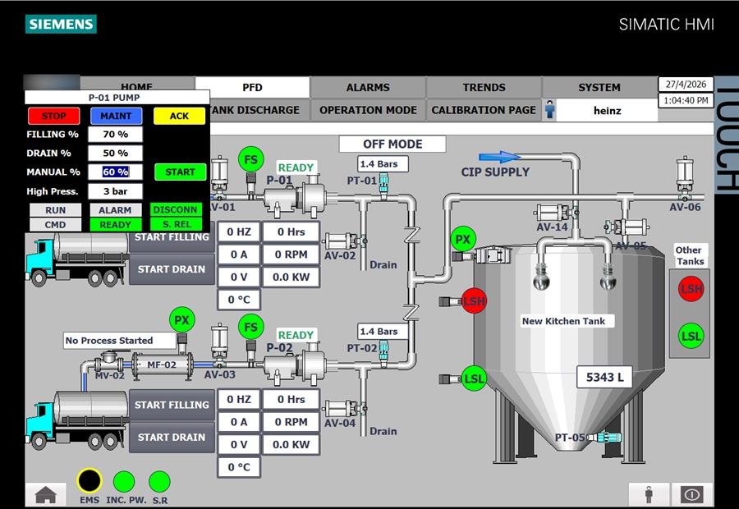Viewport: 739px width, 509px height.
Task: Click the OFF MODE status label
Action: point(392,144)
